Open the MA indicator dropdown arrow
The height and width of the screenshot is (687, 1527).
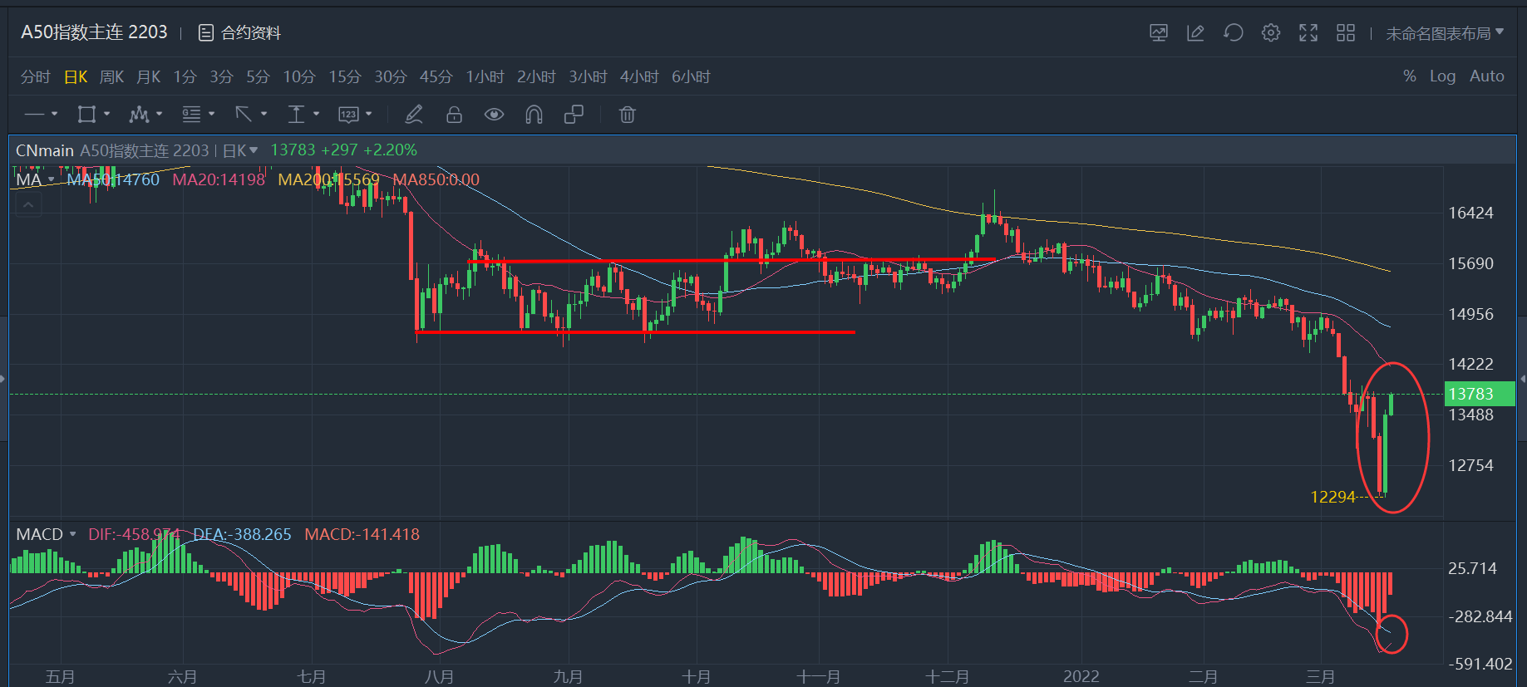click(52, 179)
